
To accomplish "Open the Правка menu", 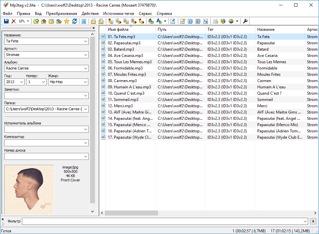I will [23, 13].
